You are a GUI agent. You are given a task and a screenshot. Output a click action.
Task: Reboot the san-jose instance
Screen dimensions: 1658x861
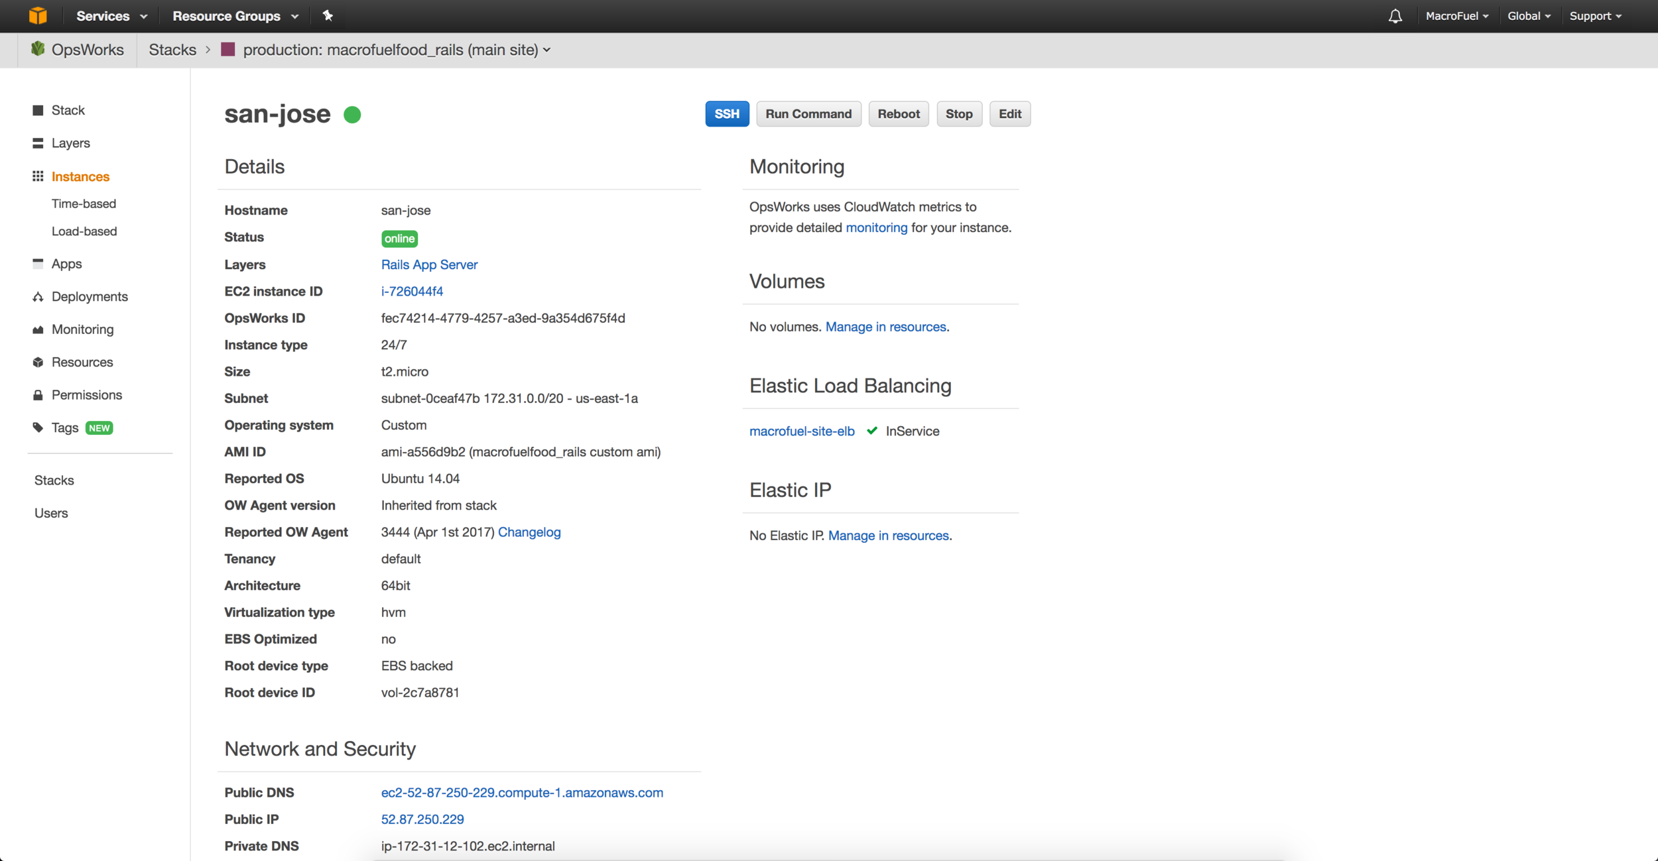(899, 114)
